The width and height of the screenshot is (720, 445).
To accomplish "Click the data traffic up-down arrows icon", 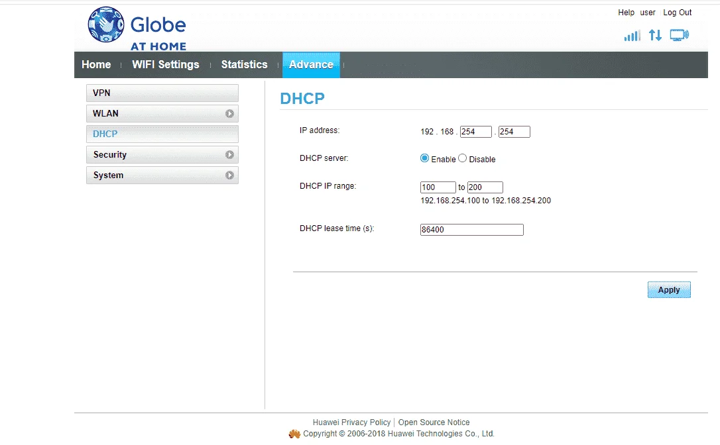I will tap(655, 35).
